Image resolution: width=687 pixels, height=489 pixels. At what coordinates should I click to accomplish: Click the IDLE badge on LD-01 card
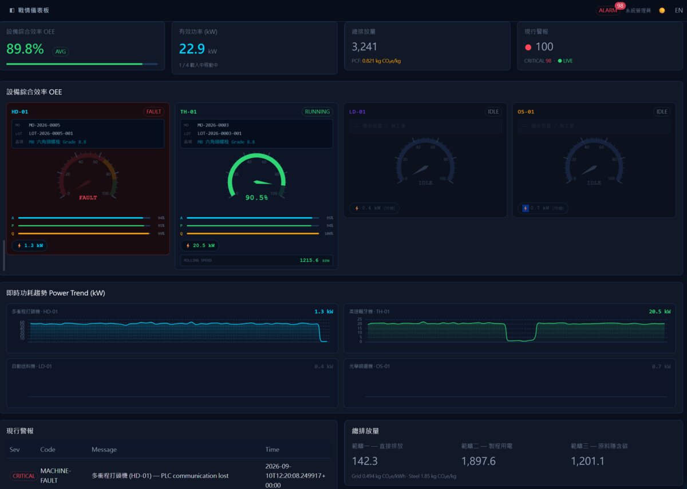493,112
